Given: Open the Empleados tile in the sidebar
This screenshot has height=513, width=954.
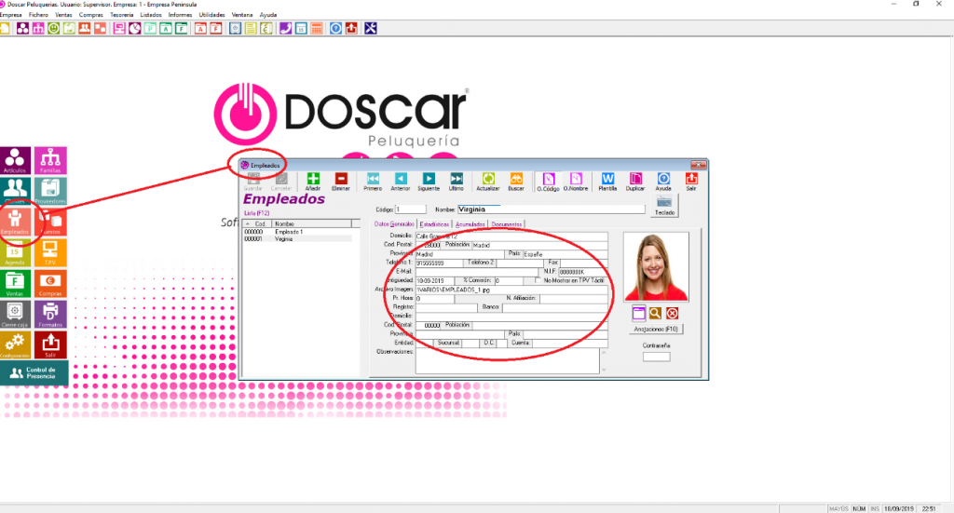Looking at the screenshot, I should pyautogui.click(x=15, y=222).
